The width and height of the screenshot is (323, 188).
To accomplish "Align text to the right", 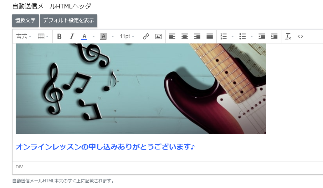I will [x=197, y=37].
